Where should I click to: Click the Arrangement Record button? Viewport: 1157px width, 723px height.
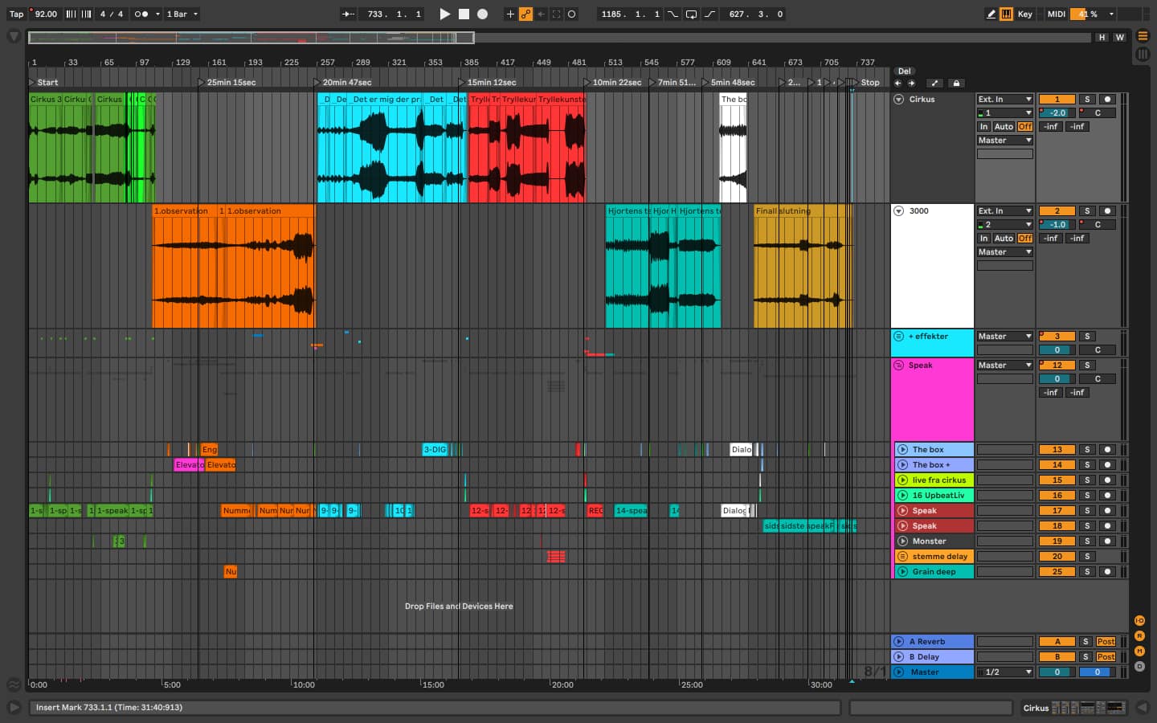tap(482, 14)
